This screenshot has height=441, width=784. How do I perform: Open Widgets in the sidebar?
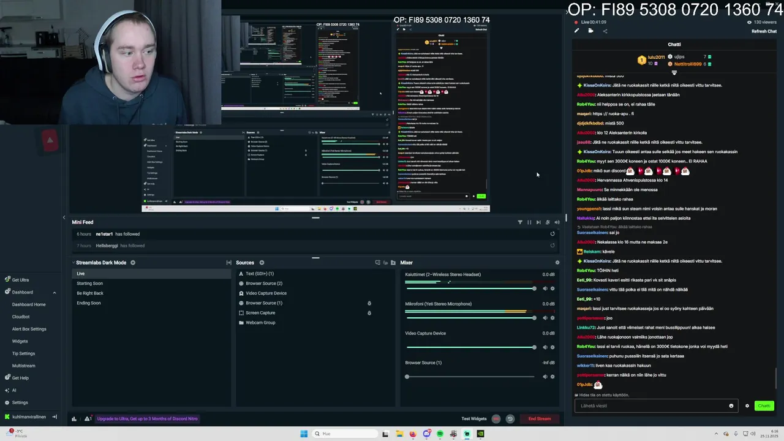(x=20, y=341)
